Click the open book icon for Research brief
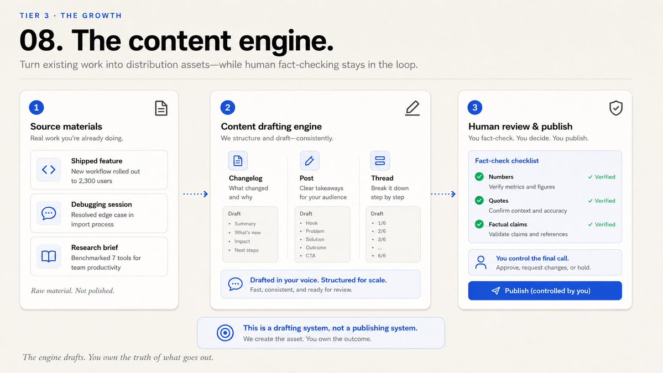 coord(49,256)
